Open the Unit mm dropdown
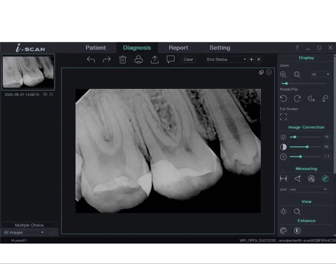Viewport: 336px width, 264px height. [308, 190]
